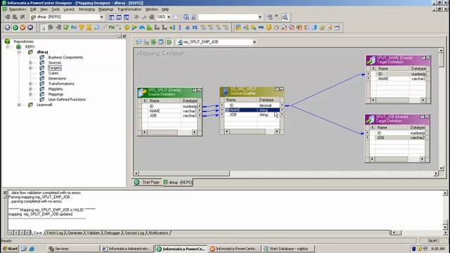This screenshot has height=253, width=450.
Task: Iconize the SRC_SPLIT source definition box
Action: pyautogui.click(x=199, y=90)
